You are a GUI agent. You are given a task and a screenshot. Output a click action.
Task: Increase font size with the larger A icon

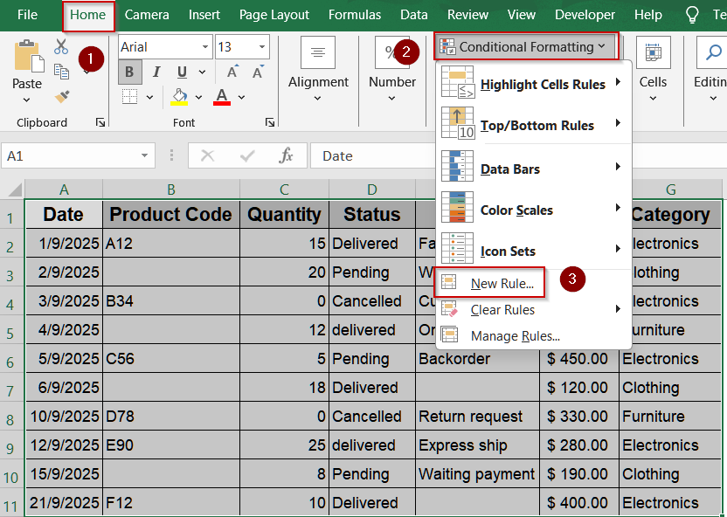coord(232,72)
